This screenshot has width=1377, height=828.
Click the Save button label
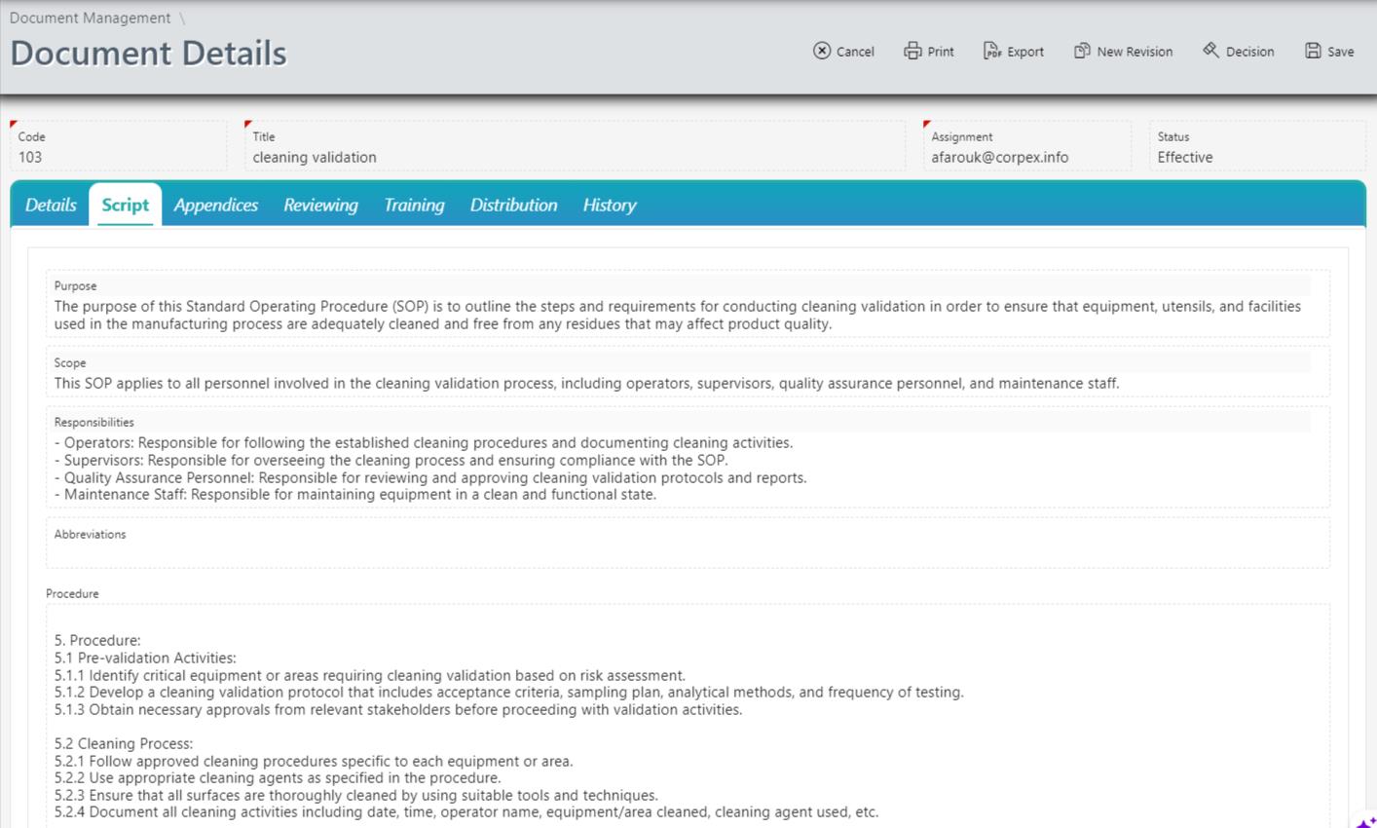coord(1341,52)
